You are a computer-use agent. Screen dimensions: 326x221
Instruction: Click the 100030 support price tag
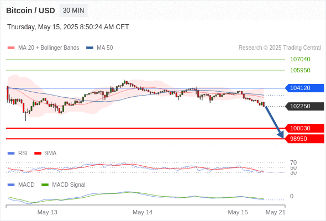click(304, 128)
